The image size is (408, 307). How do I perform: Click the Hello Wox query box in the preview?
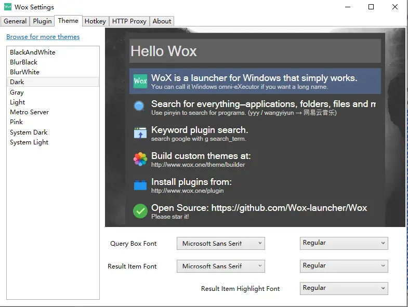pos(255,51)
